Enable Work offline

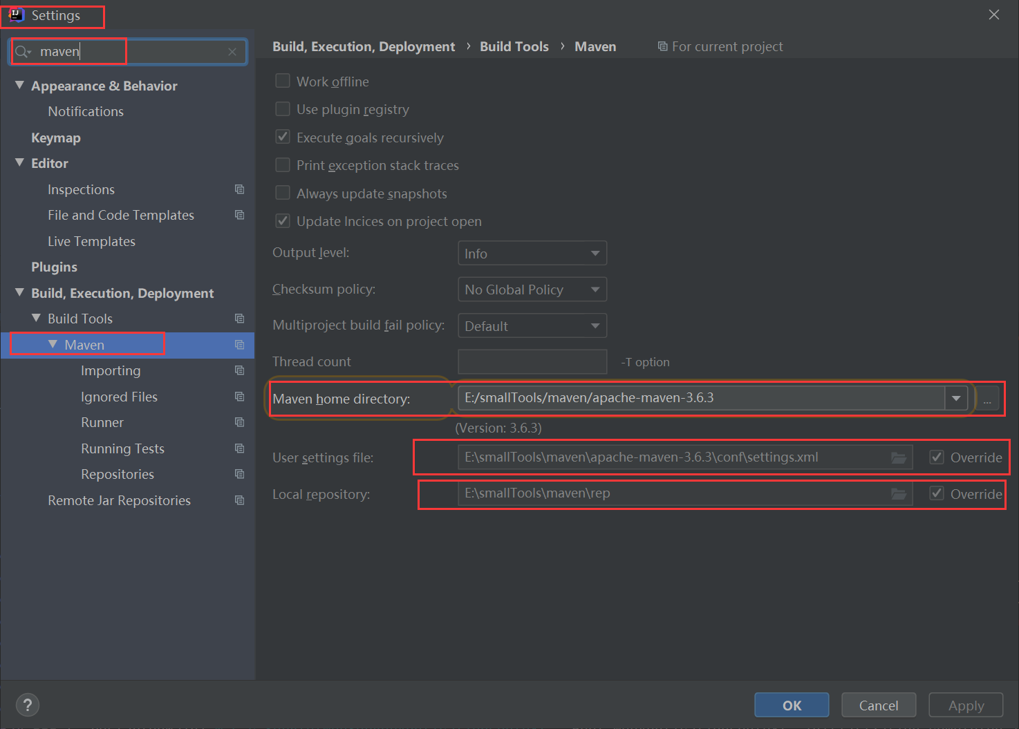[x=283, y=81]
